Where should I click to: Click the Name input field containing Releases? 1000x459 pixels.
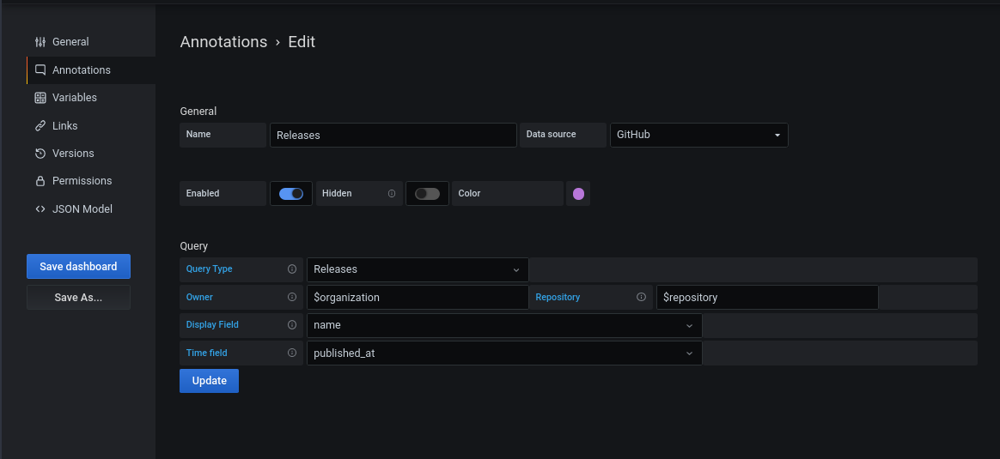(393, 136)
